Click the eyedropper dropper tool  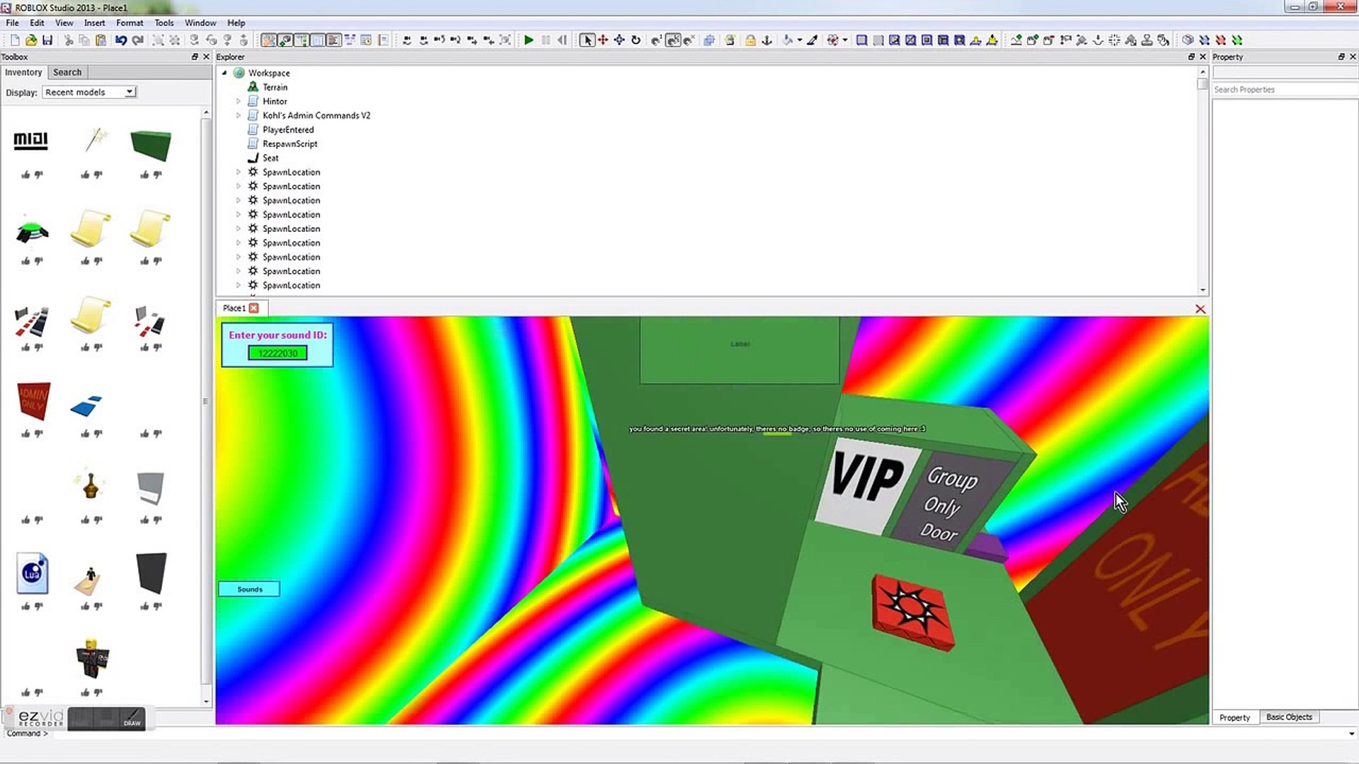813,40
